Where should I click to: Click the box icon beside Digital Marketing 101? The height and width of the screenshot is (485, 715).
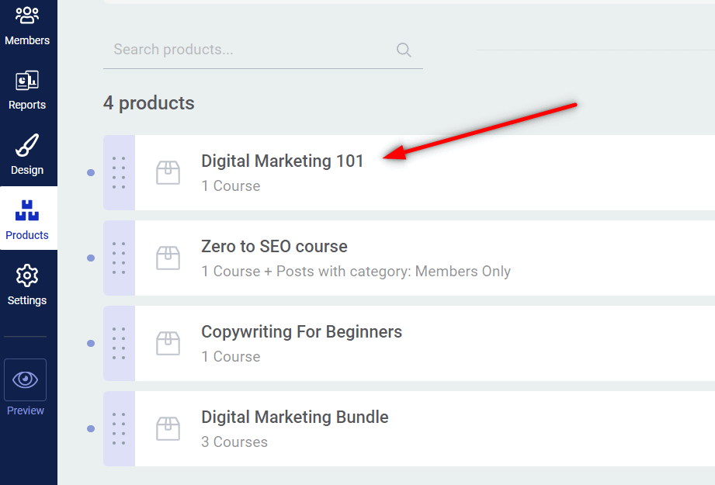(x=168, y=173)
